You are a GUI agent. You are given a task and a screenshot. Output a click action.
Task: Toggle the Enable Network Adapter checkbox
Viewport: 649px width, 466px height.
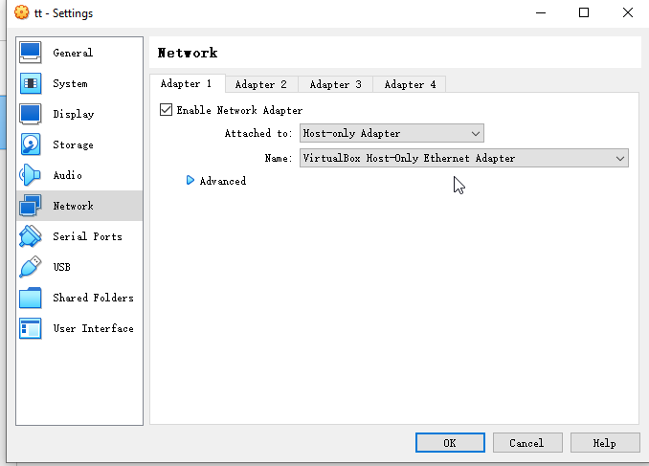[x=167, y=110]
